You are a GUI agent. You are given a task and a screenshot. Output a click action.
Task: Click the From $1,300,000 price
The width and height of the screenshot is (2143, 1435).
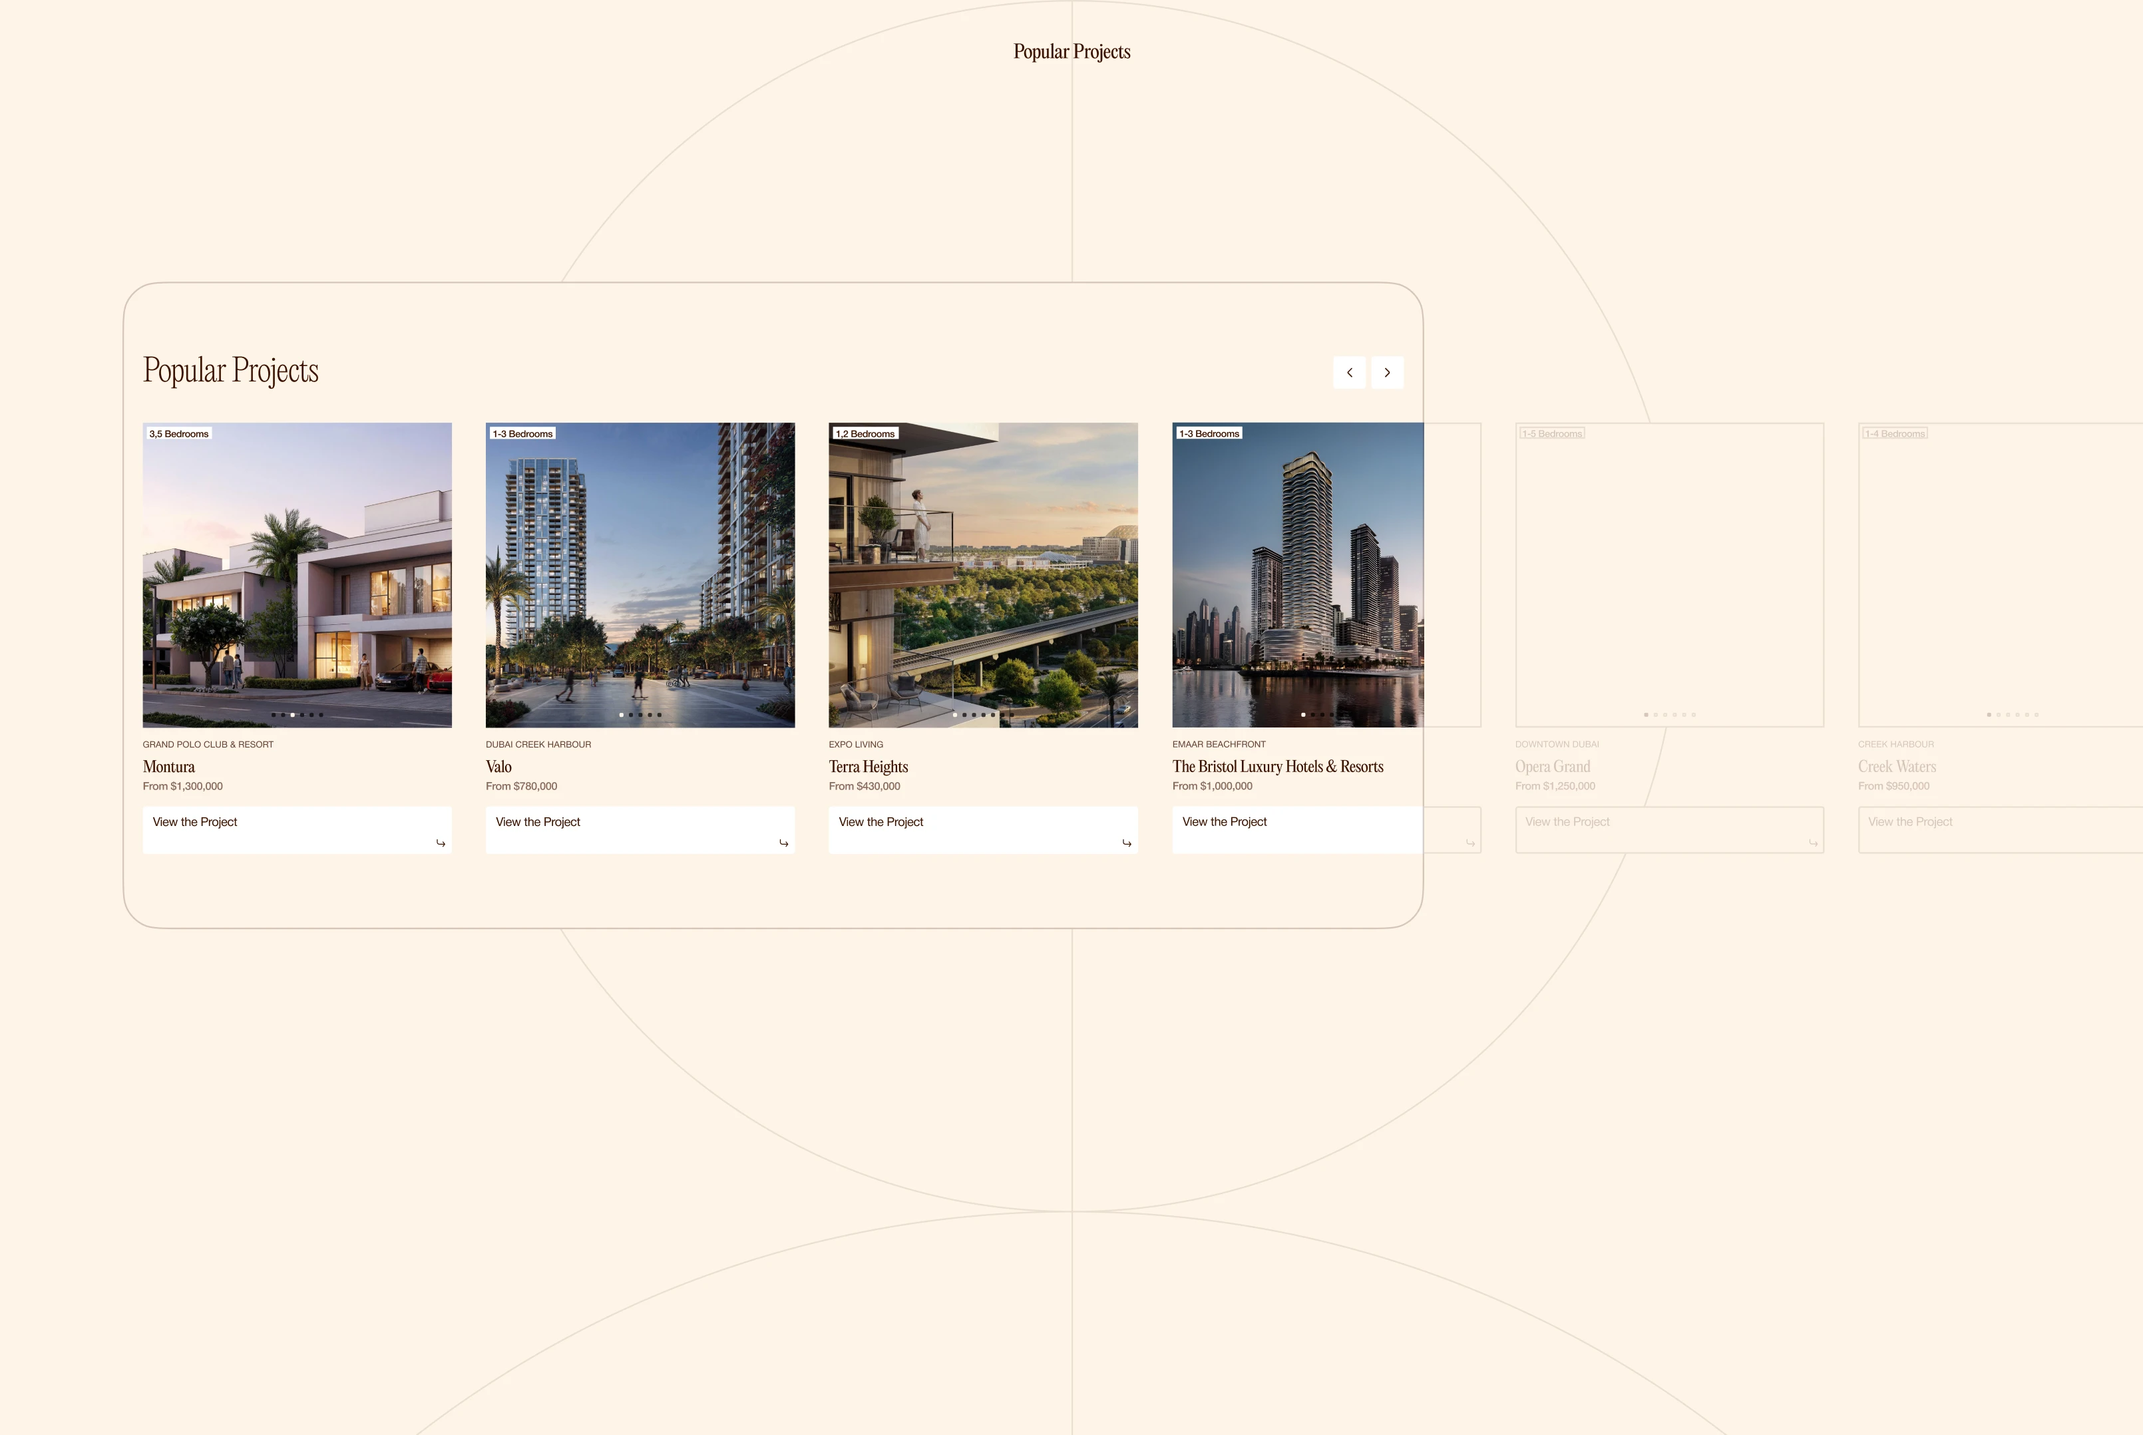pos(183,786)
